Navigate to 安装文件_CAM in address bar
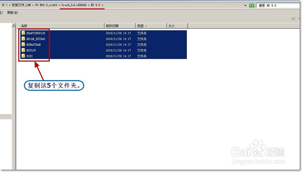 tap(21, 5)
